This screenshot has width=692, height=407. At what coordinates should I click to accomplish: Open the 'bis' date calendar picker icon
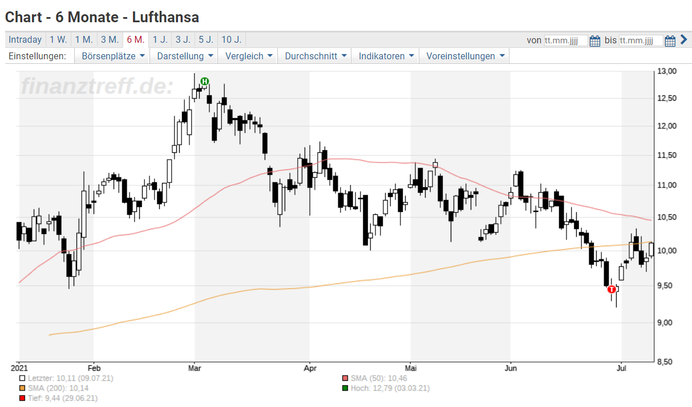click(670, 40)
